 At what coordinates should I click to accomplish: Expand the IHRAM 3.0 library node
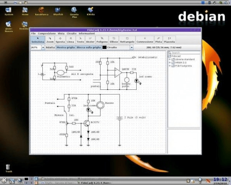[170, 63]
